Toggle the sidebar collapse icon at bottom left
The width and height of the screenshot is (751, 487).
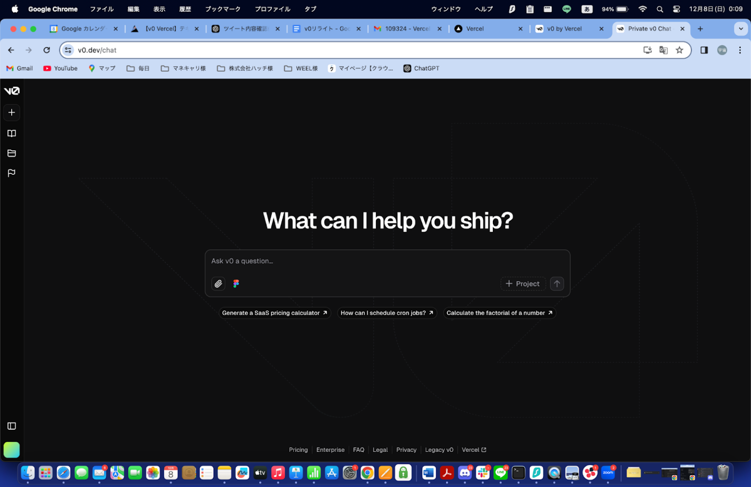click(11, 425)
